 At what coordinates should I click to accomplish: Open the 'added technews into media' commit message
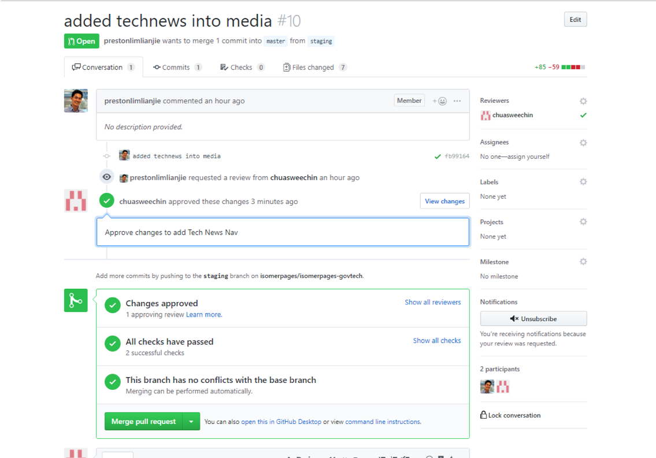coord(176,157)
